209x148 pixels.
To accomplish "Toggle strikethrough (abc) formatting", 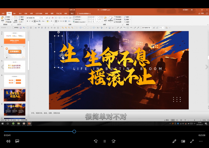I will pyautogui.click(x=37, y=21).
